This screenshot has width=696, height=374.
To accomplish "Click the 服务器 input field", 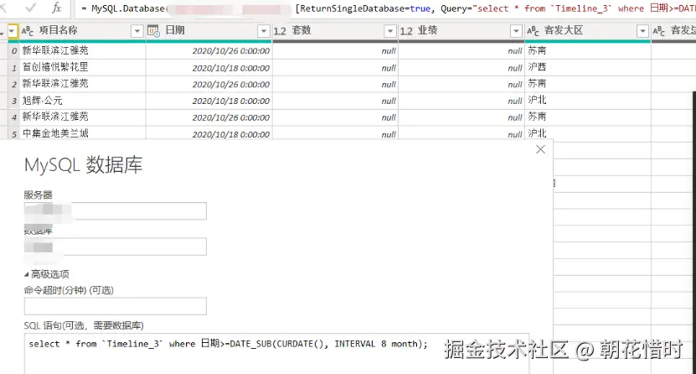I will (116, 210).
